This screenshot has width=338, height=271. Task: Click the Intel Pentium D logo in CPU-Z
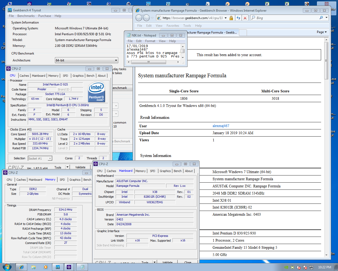pos(96,92)
